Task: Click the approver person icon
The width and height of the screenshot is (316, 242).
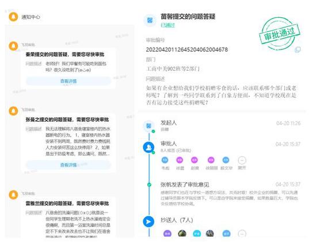Action: (x=149, y=147)
